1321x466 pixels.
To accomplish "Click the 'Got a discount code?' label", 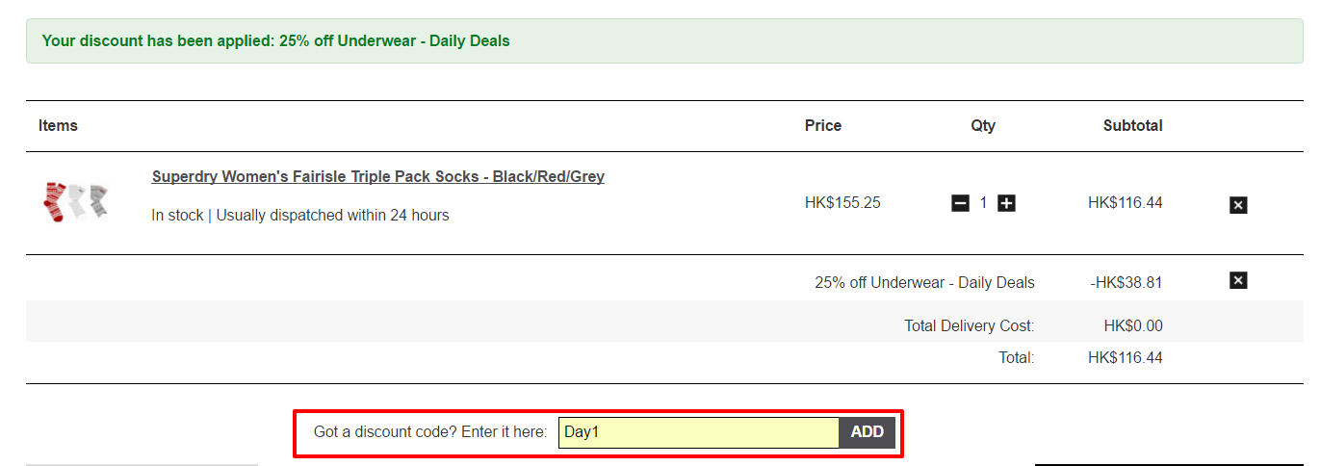I will [430, 432].
